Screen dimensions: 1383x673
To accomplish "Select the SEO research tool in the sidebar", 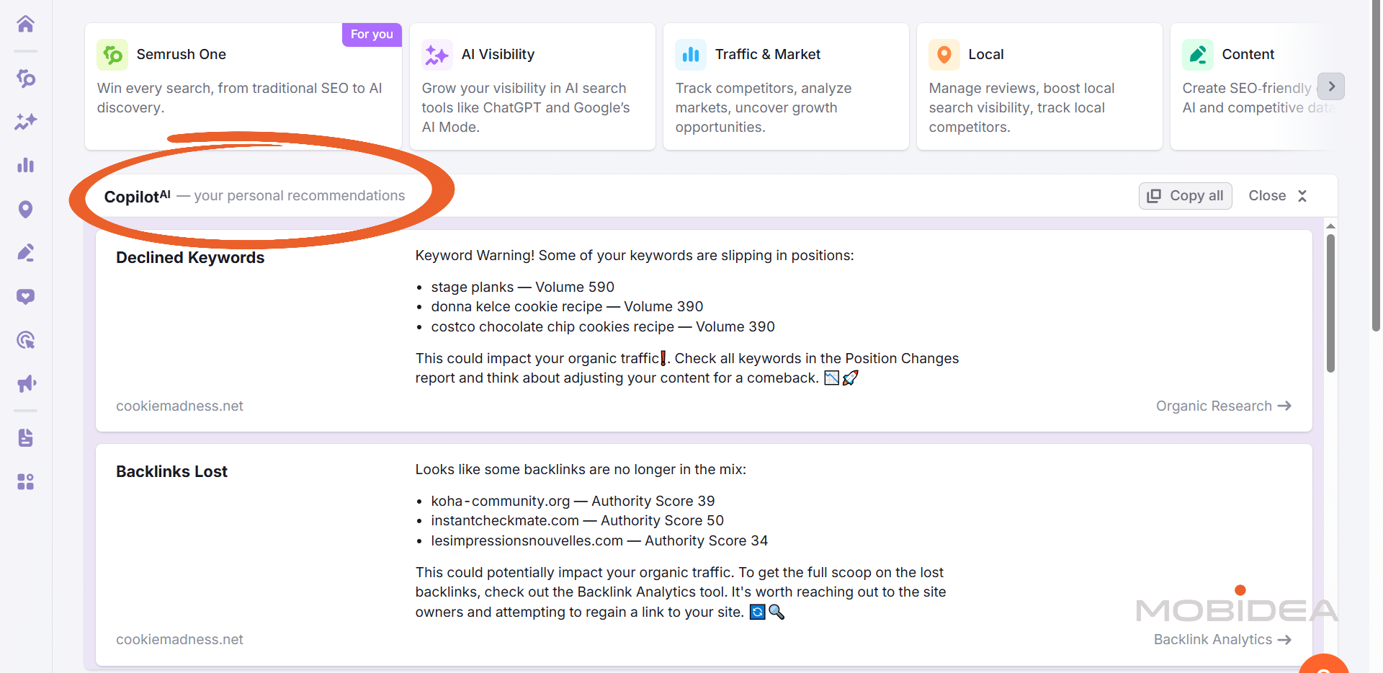I will coord(25,79).
